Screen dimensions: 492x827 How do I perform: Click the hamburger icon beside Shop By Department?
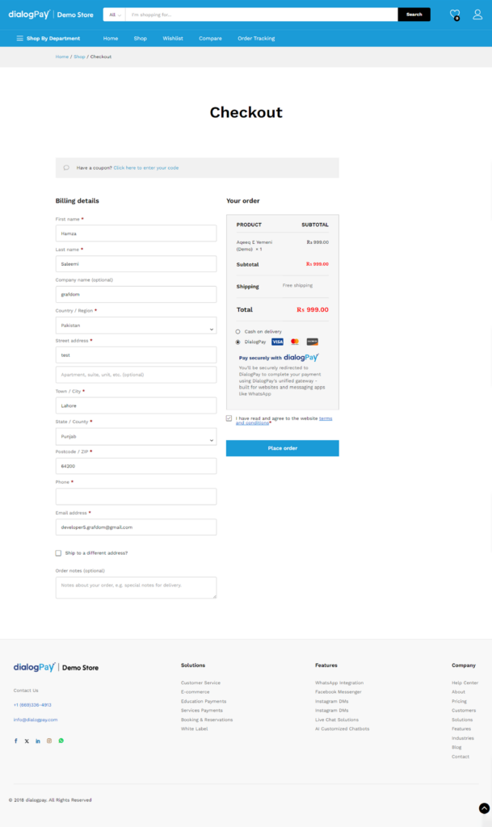[x=19, y=39]
